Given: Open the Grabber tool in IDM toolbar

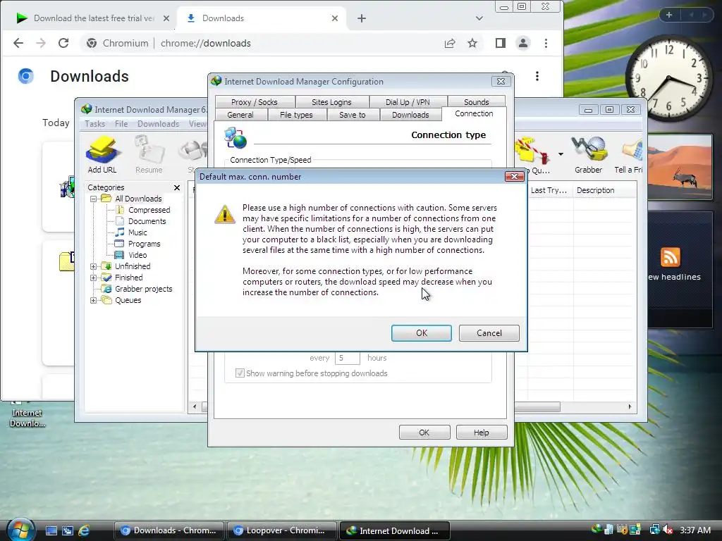Looking at the screenshot, I should 588,155.
